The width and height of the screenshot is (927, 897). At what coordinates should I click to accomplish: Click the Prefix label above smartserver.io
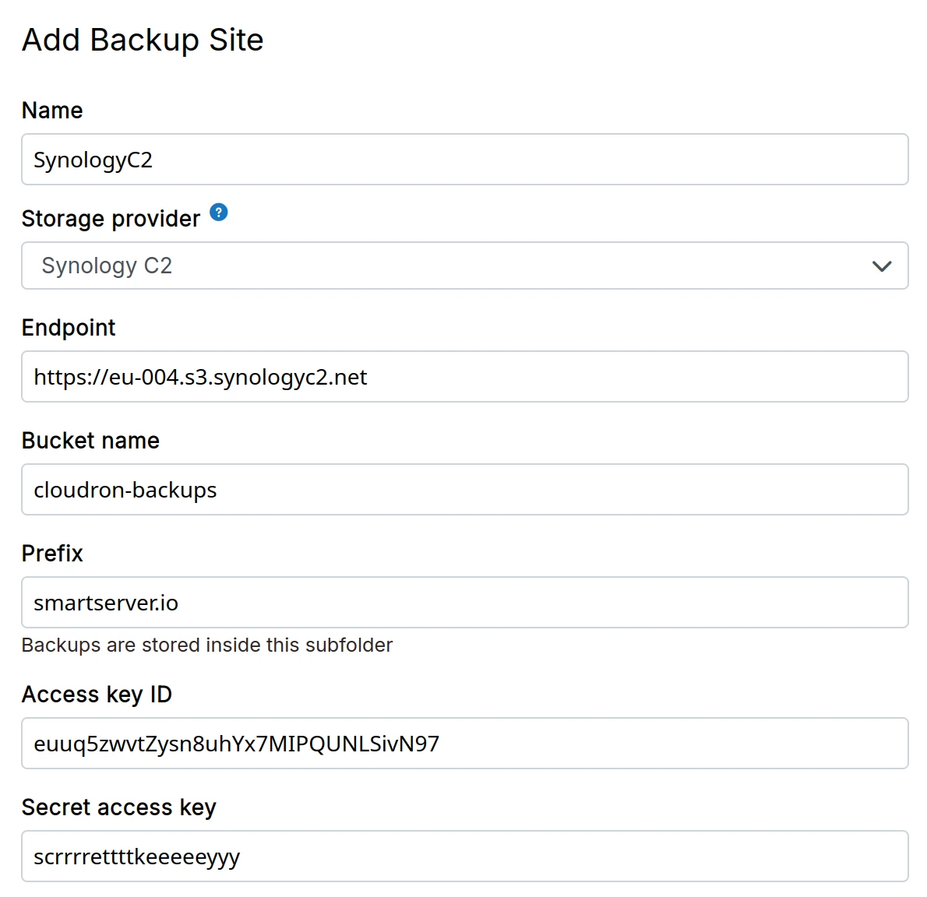point(51,554)
